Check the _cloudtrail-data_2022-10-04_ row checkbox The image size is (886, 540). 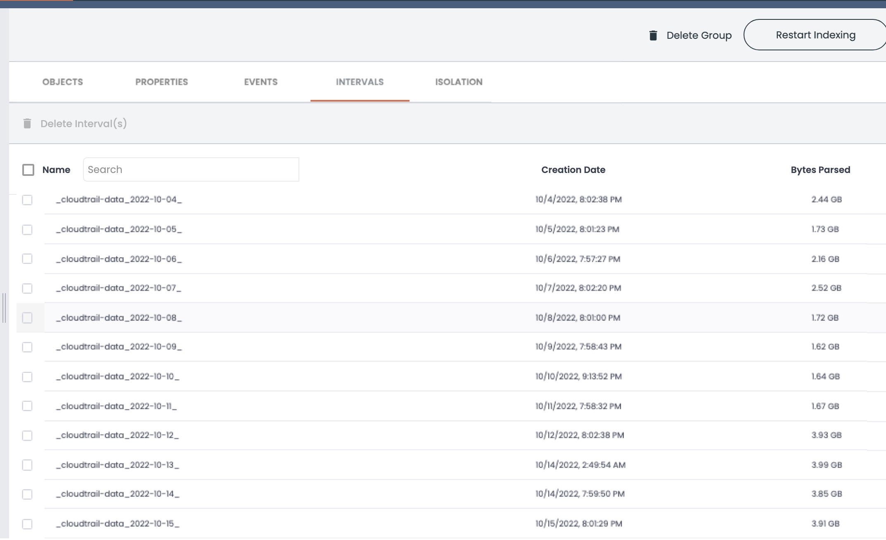[x=27, y=200]
